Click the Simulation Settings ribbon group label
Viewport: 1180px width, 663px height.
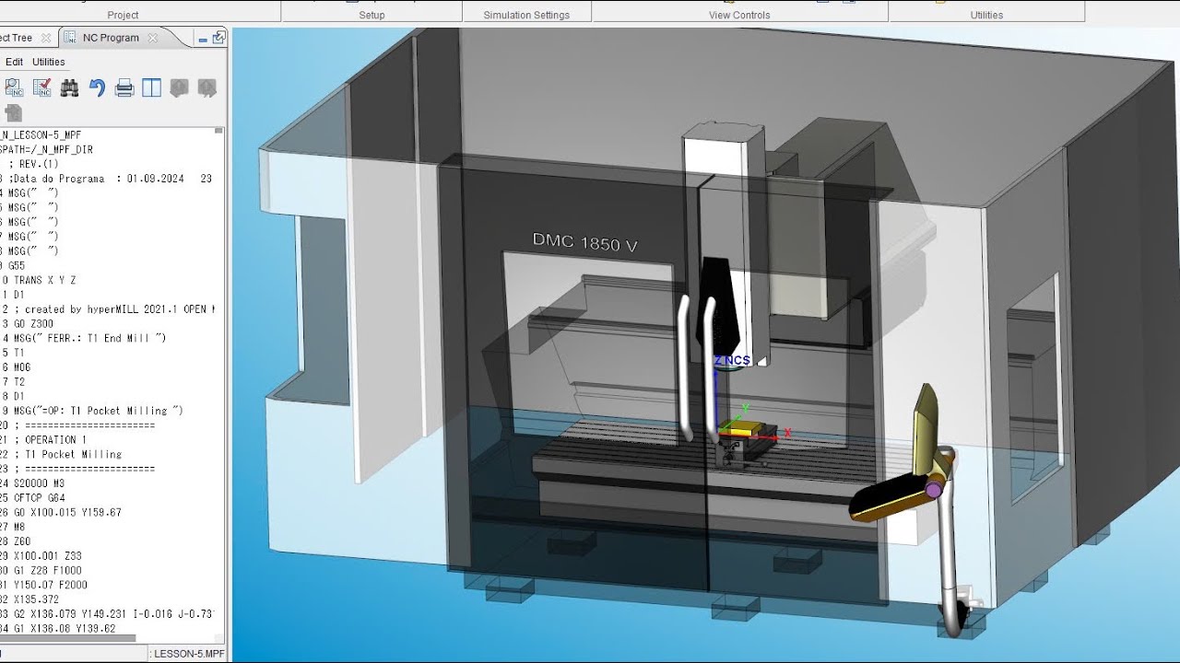click(x=526, y=15)
